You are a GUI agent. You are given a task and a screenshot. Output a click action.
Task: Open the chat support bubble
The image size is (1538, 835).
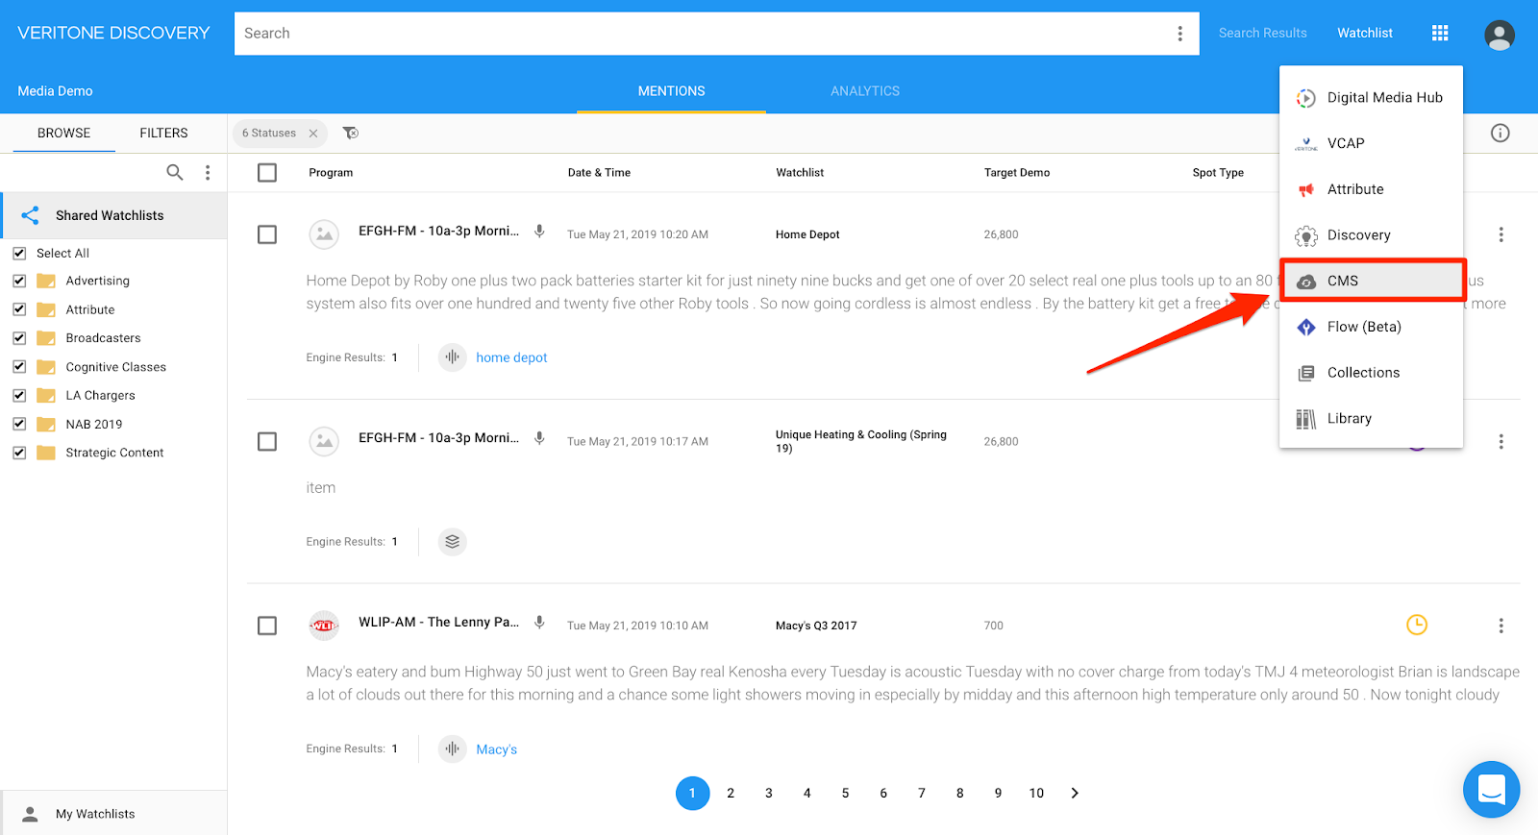click(x=1491, y=789)
